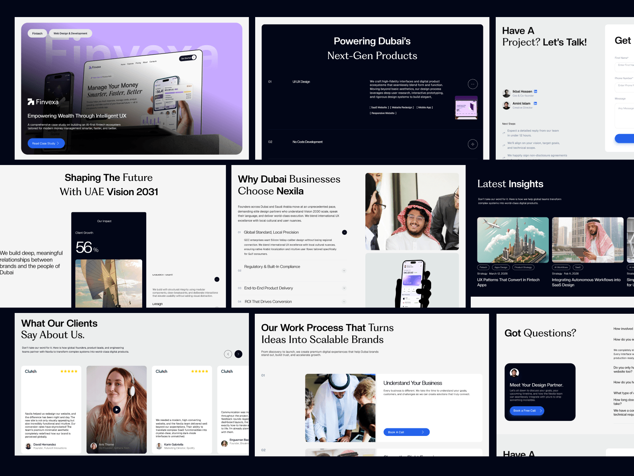The image size is (634, 476).
Task: Expand Regulatory & Built-In Compliance item
Action: tap(344, 271)
